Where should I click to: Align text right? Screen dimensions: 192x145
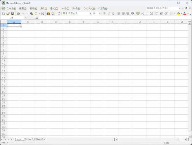pyautogui.click(x=128, y=14)
